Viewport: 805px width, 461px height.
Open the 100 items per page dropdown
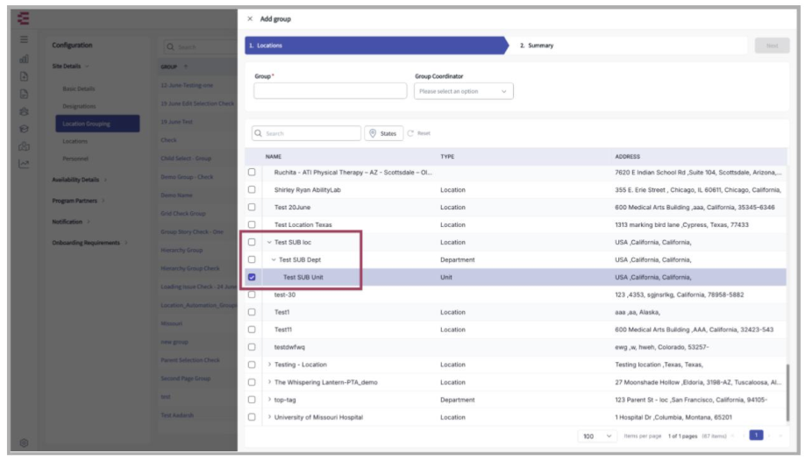tap(596, 436)
